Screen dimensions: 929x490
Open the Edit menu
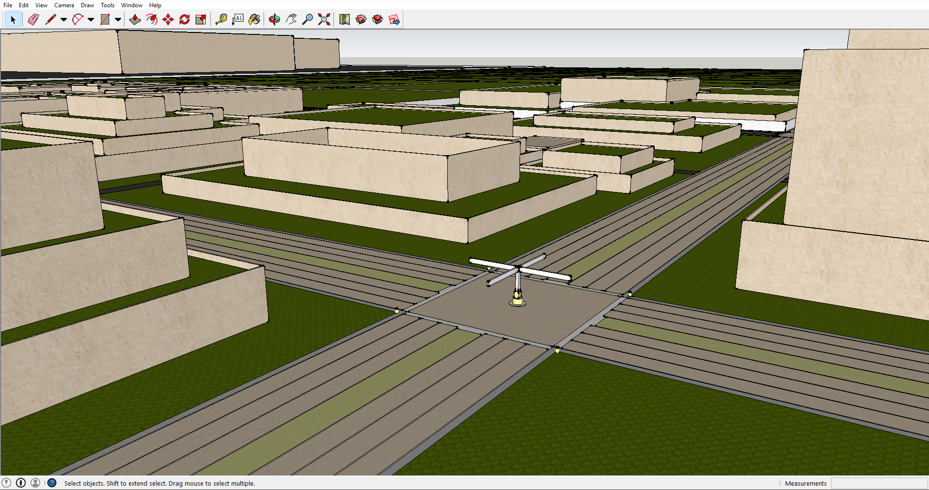click(24, 5)
